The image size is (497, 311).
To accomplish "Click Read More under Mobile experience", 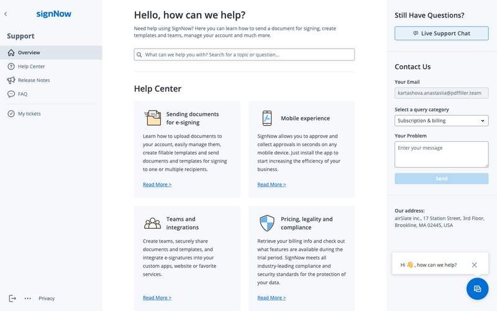I will (x=271, y=185).
